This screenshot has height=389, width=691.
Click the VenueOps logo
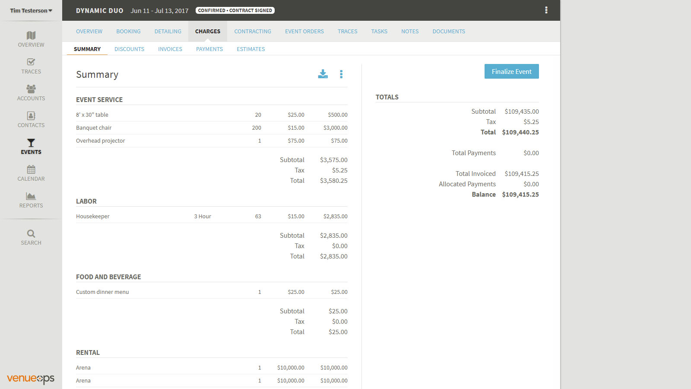tap(31, 379)
